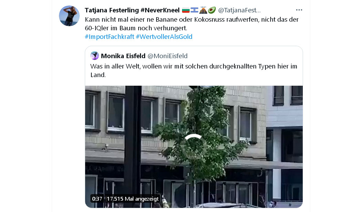Open the @MoniEisfeld handle
The width and height of the screenshot is (362, 212).
pos(167,56)
